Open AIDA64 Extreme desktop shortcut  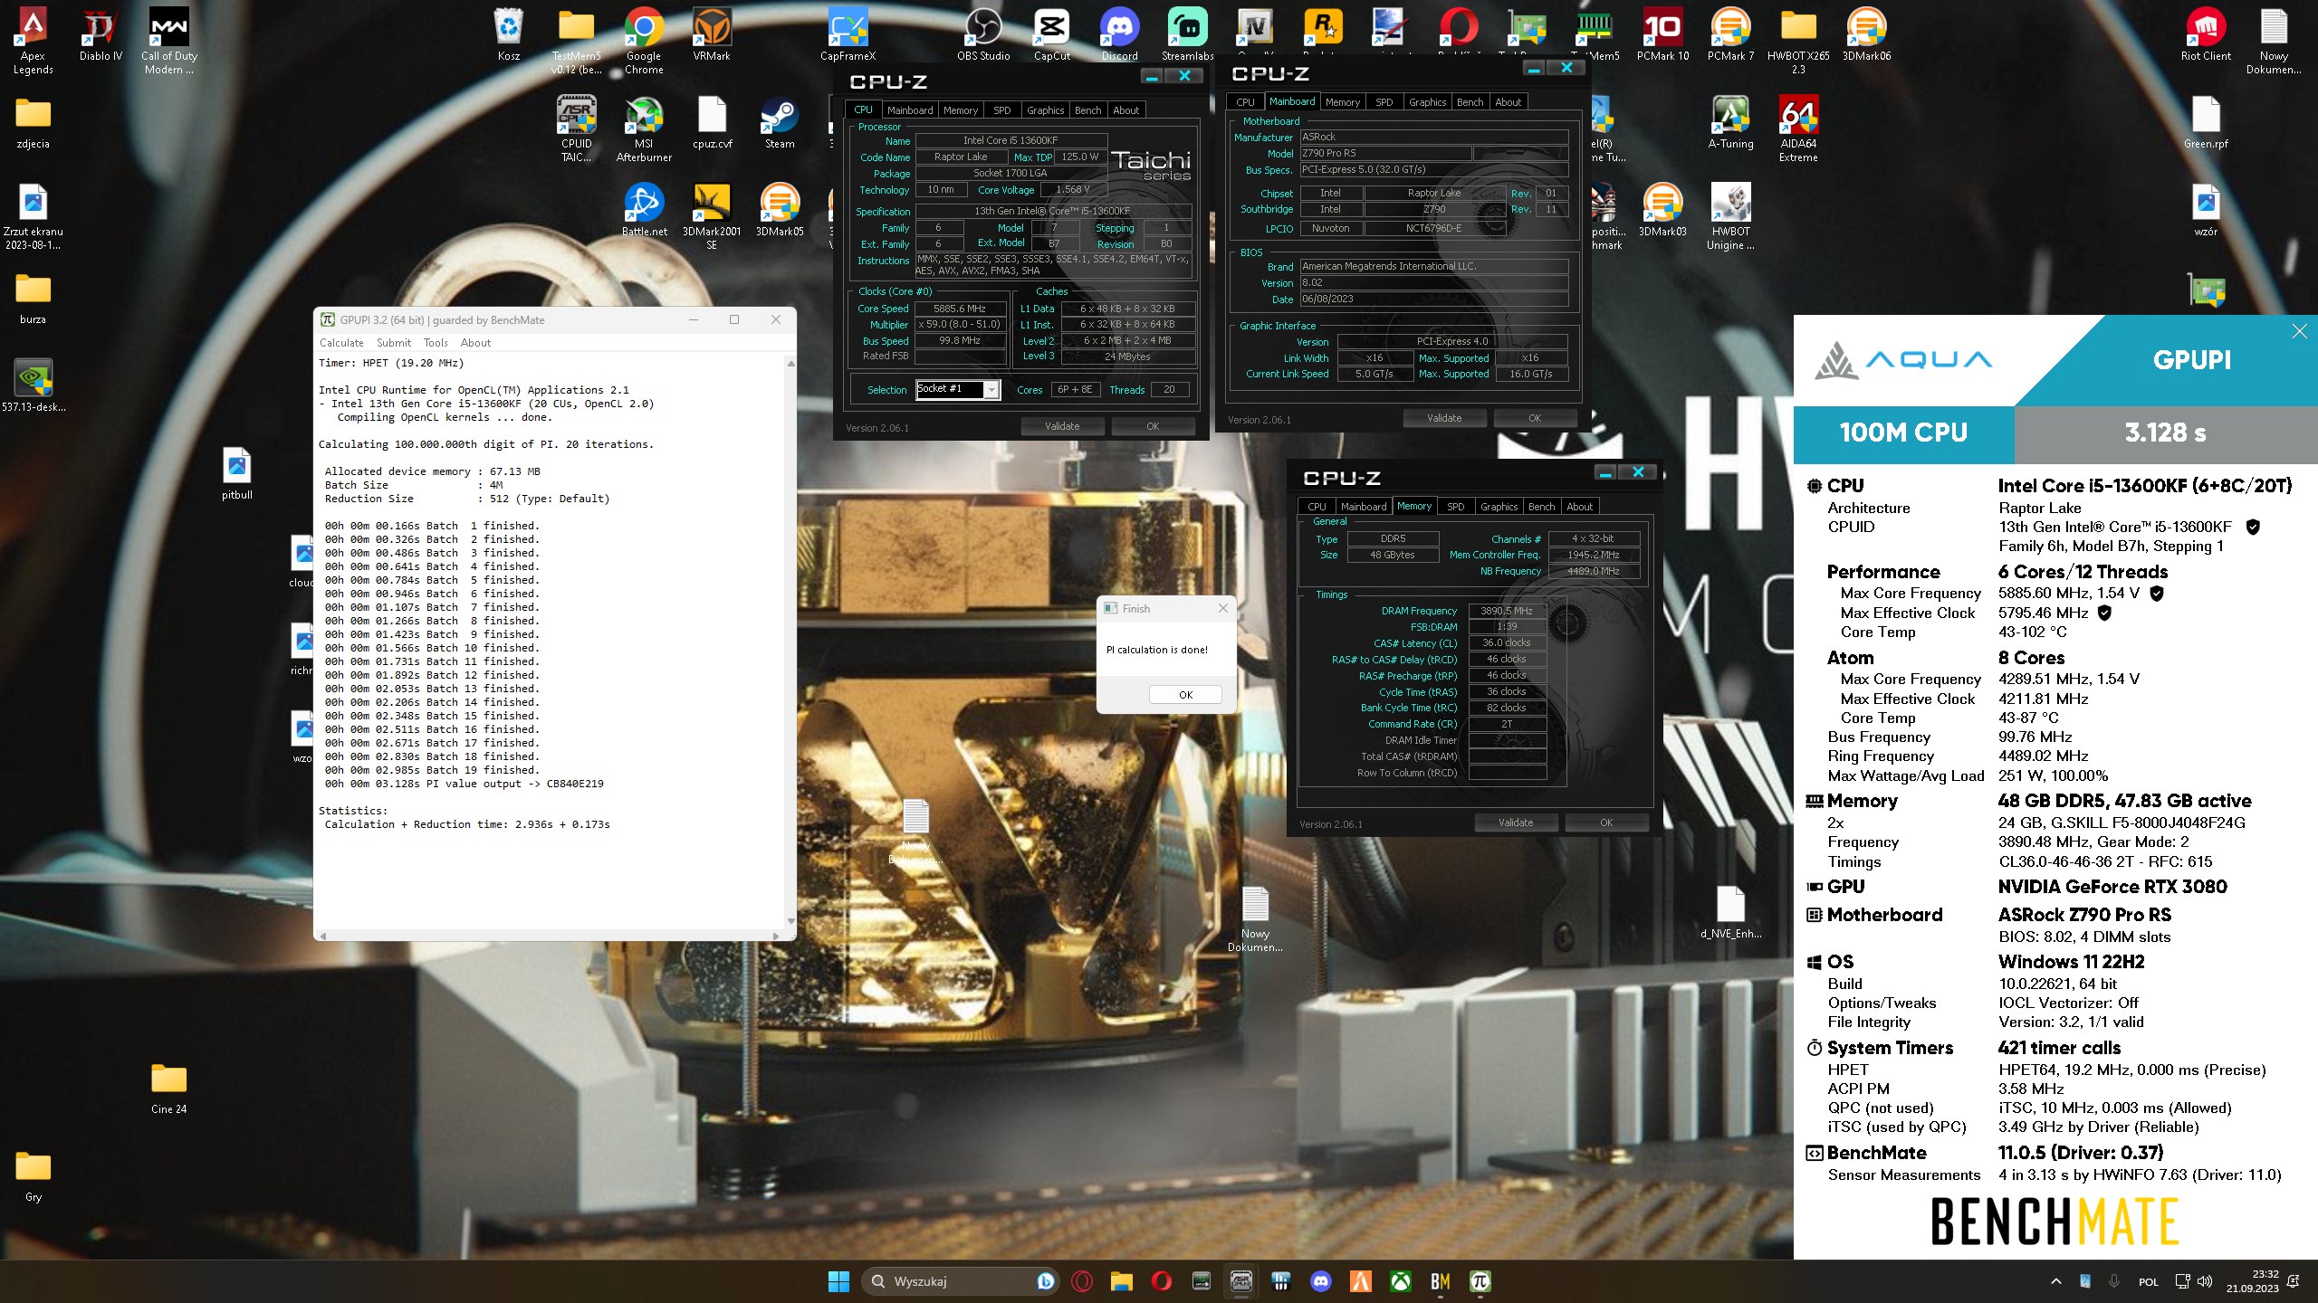point(1798,128)
